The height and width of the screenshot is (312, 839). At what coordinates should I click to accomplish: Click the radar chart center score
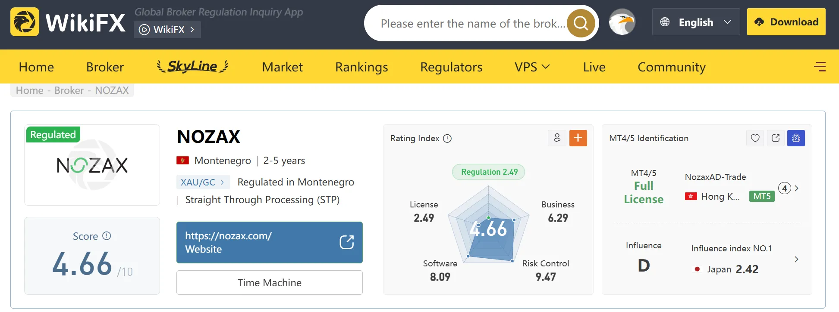488,229
